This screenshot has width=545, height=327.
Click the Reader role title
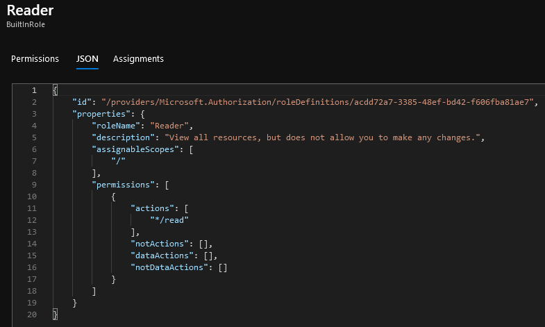tap(30, 10)
